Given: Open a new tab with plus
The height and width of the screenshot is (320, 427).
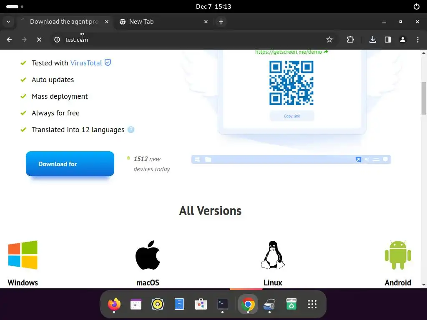Looking at the screenshot, I should point(221,22).
